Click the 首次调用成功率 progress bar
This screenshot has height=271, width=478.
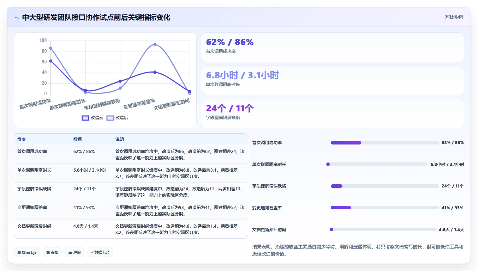point(384,143)
